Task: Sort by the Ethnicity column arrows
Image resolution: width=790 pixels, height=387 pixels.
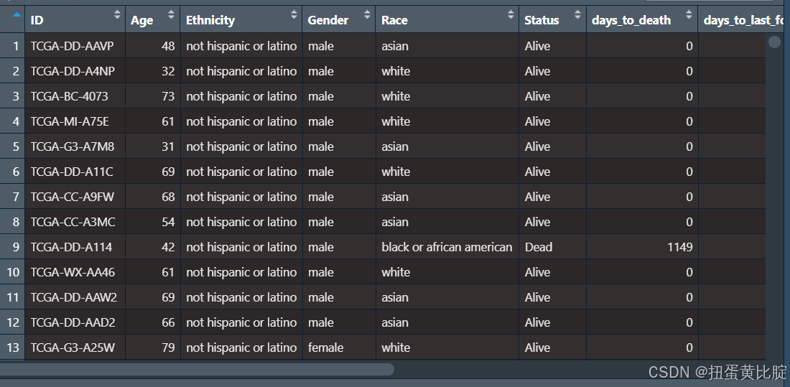Action: pyautogui.click(x=294, y=14)
